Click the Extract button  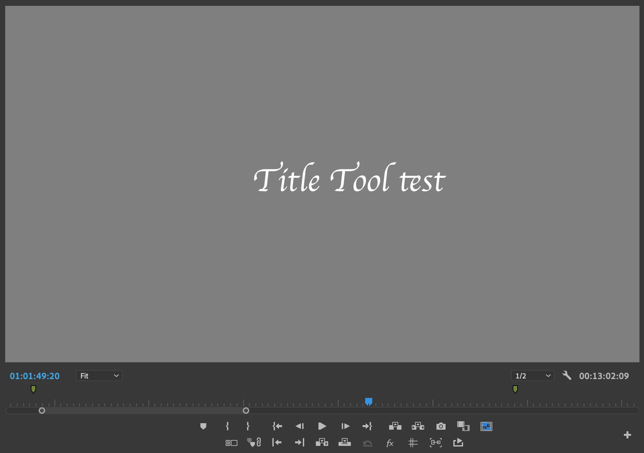click(418, 426)
